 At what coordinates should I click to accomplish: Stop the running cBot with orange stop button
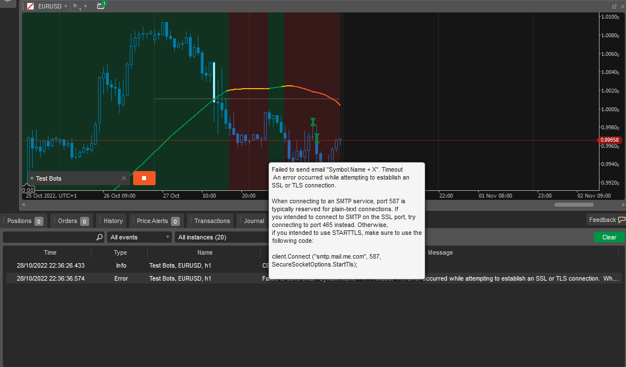tap(144, 178)
